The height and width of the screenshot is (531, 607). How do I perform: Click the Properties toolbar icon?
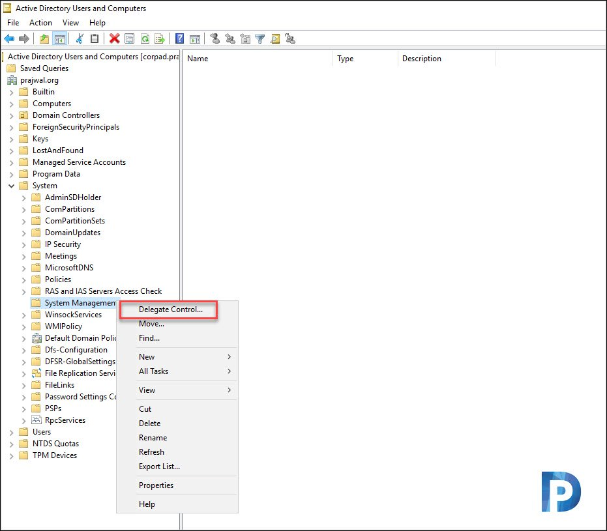[x=130, y=38]
